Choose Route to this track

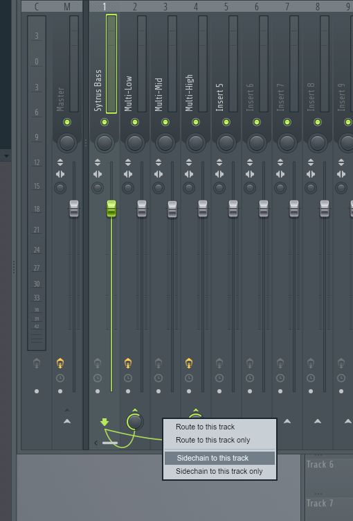tap(205, 427)
